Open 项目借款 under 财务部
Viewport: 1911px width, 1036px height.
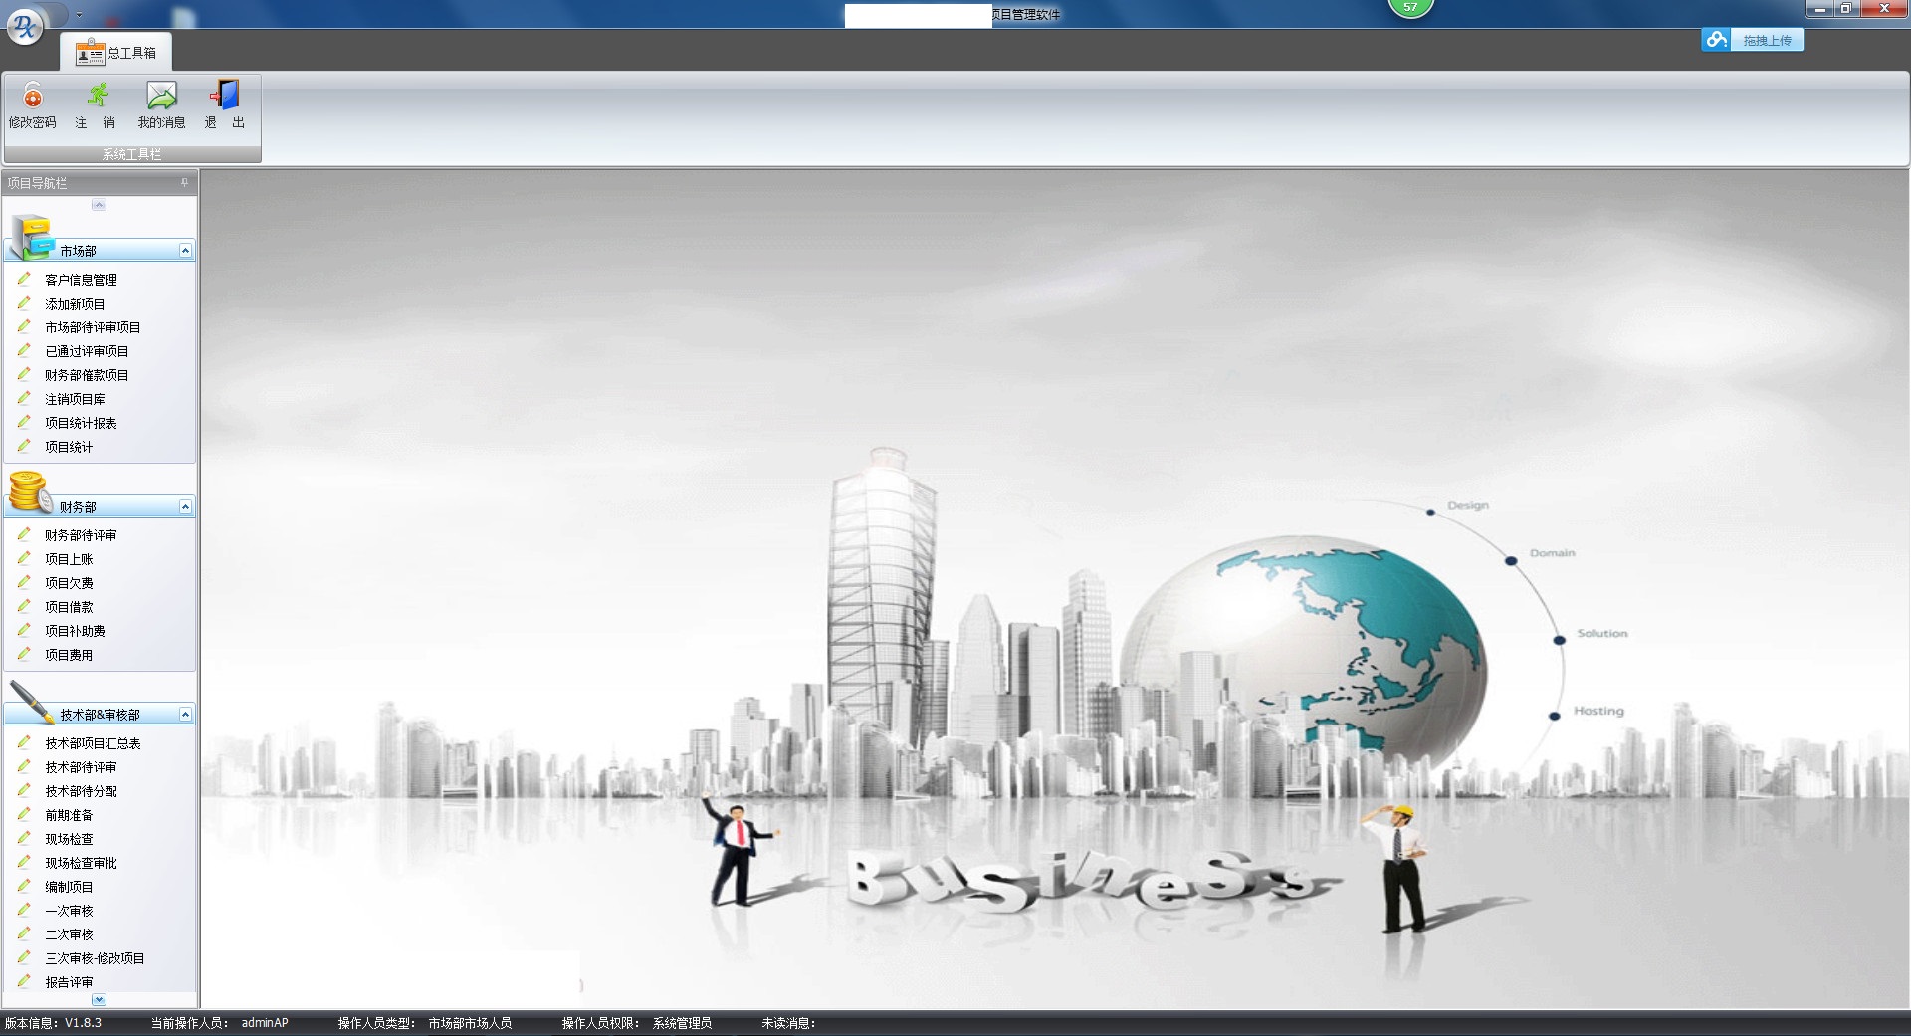point(69,607)
